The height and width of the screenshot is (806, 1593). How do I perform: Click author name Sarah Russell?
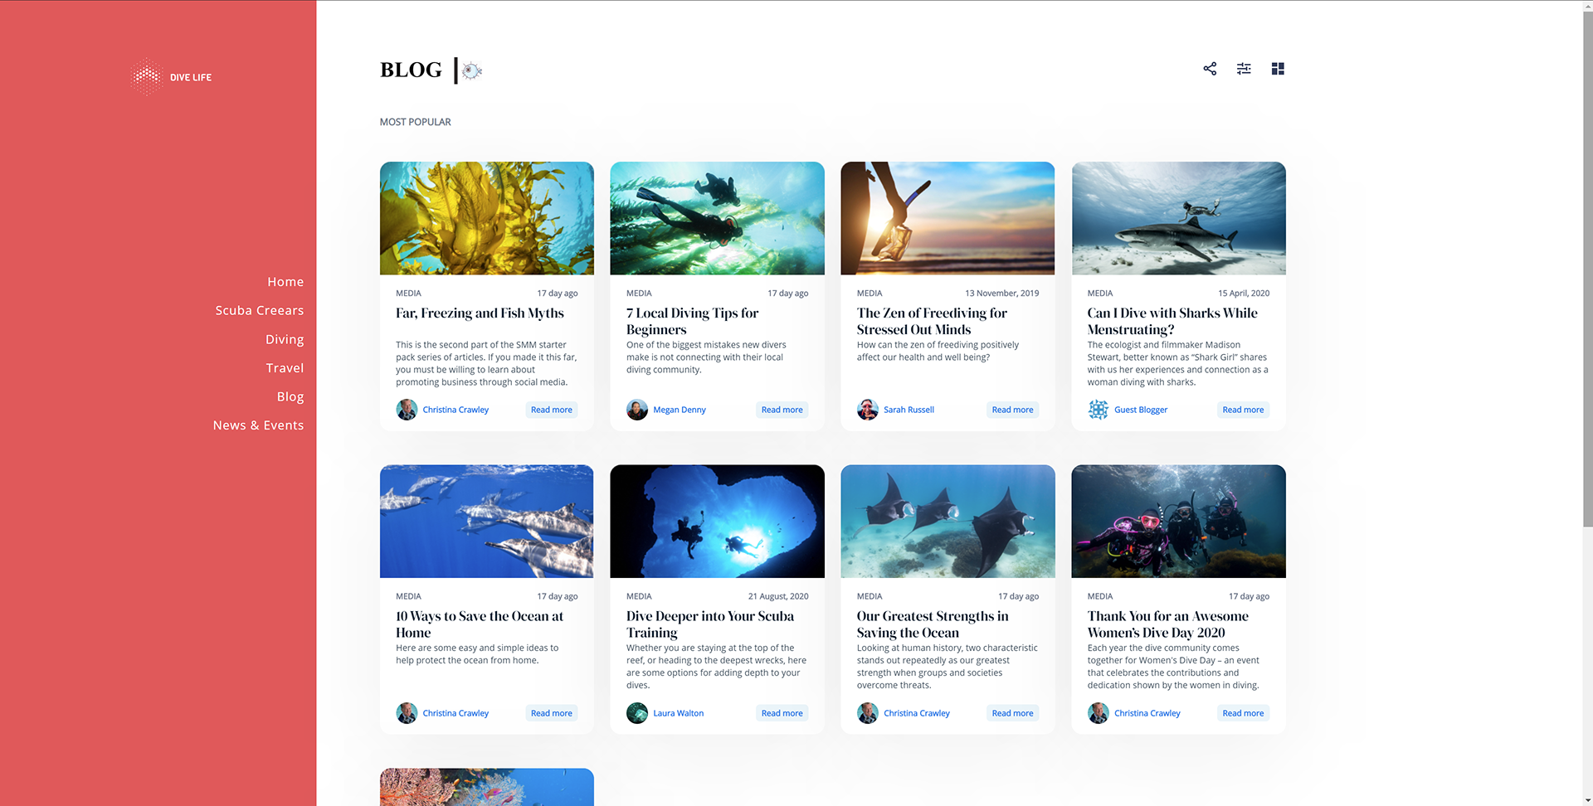pos(909,410)
